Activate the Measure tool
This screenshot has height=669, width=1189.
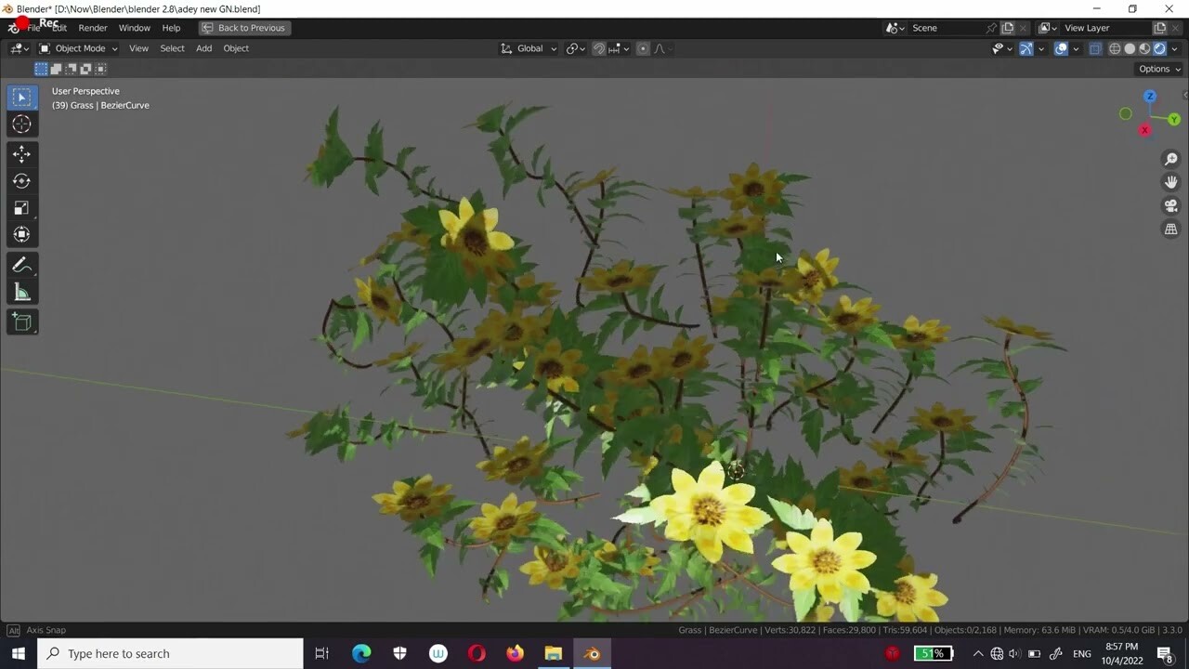coord(21,293)
